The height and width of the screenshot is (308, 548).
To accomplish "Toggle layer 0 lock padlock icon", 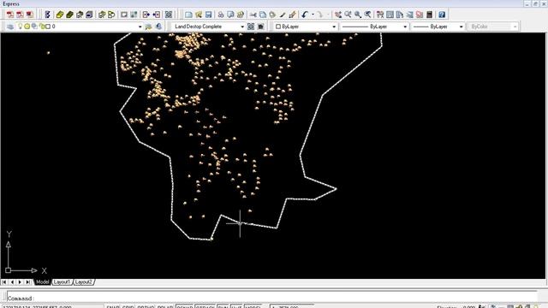I will point(42,27).
